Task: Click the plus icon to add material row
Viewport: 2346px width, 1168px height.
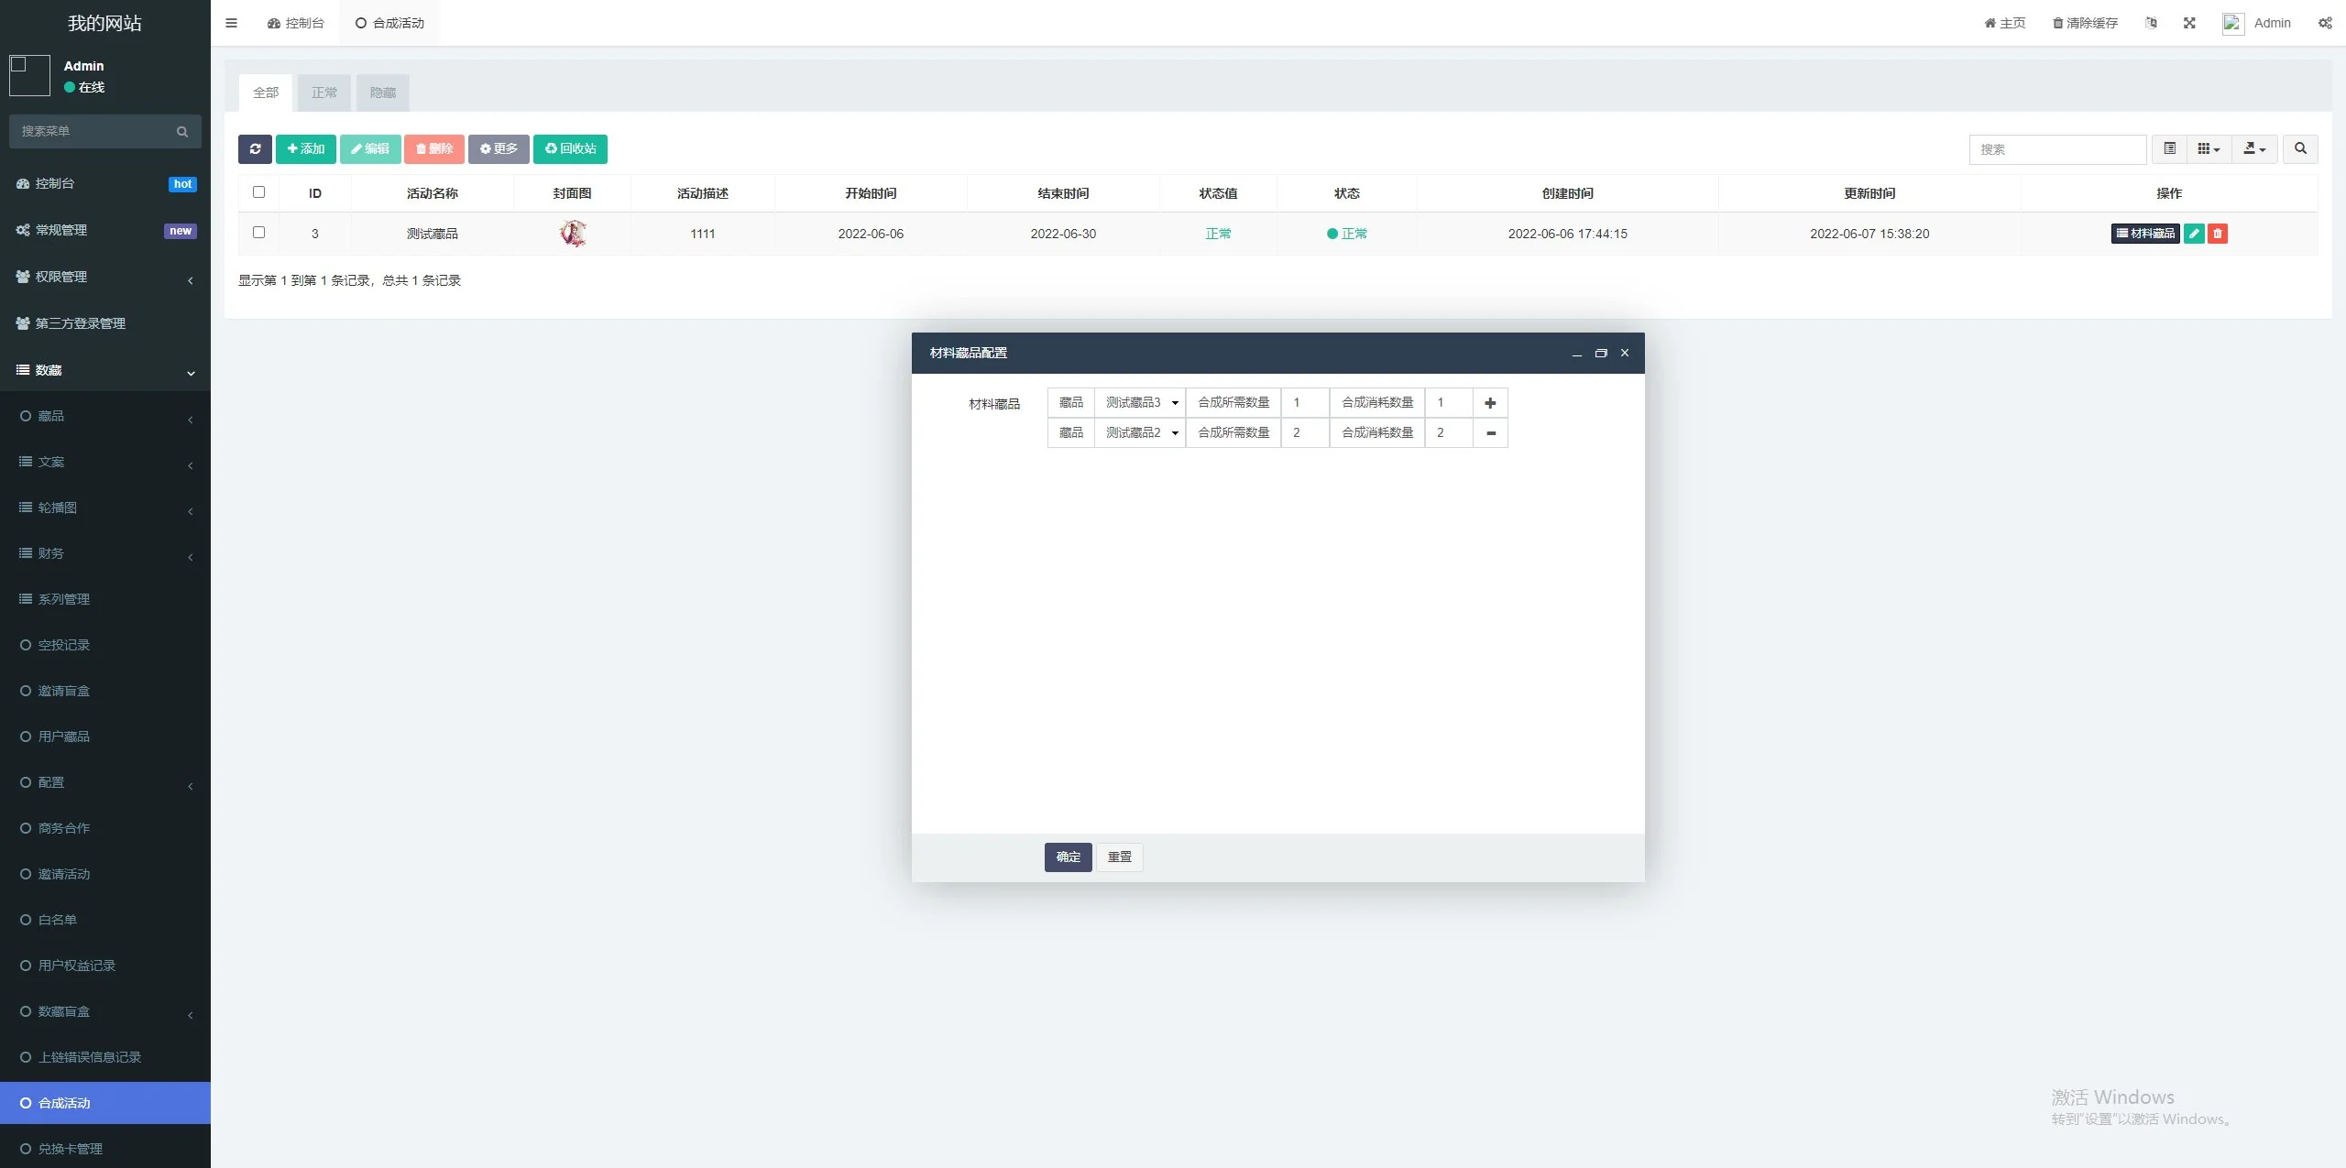Action: [x=1490, y=403]
